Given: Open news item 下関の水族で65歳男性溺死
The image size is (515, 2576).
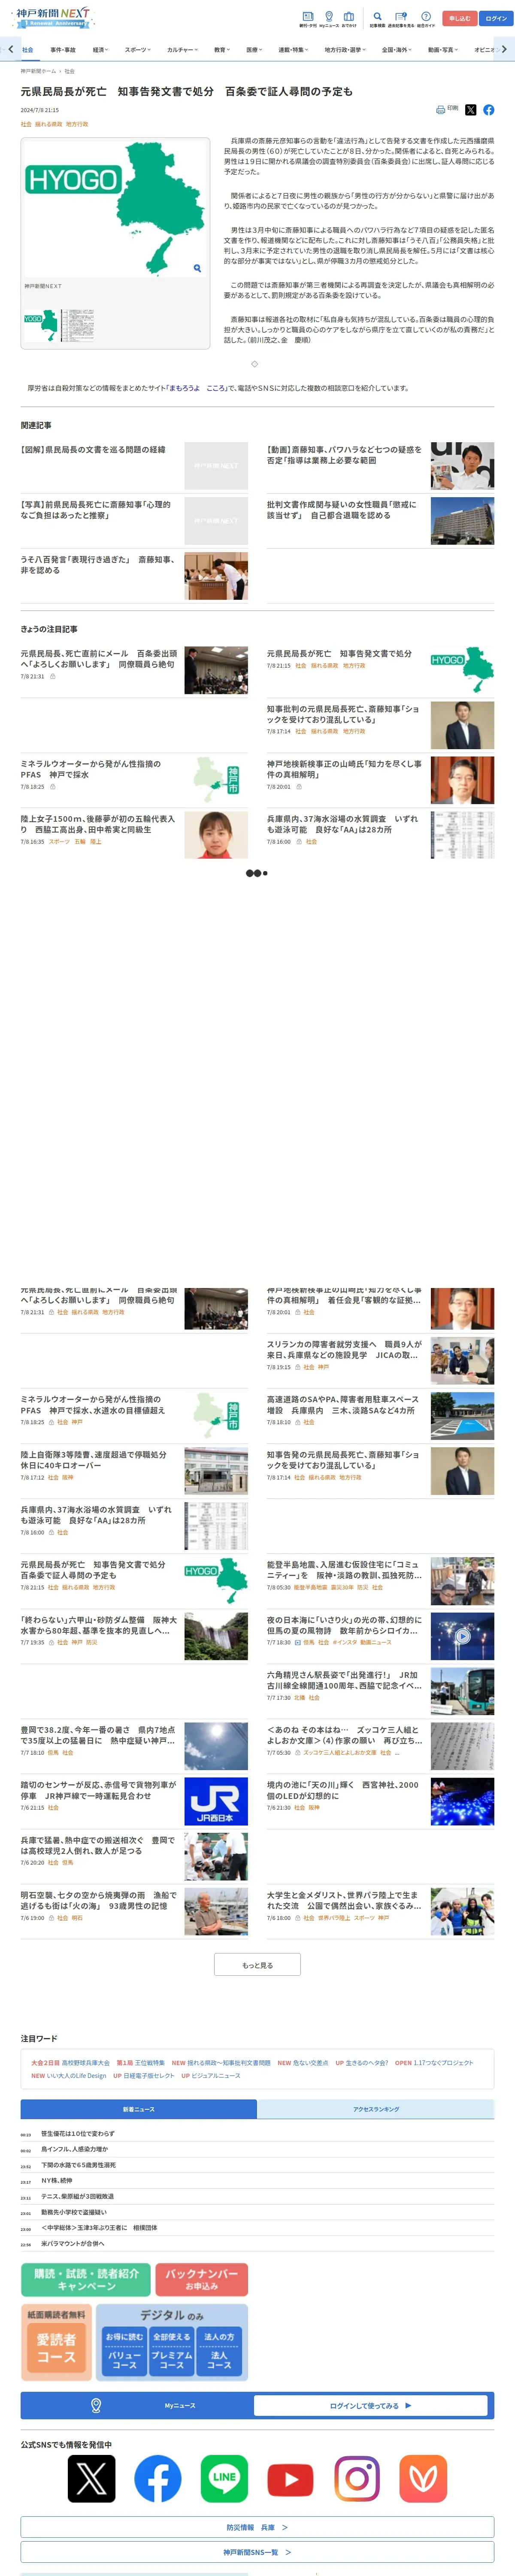Looking at the screenshot, I should 78,2165.
